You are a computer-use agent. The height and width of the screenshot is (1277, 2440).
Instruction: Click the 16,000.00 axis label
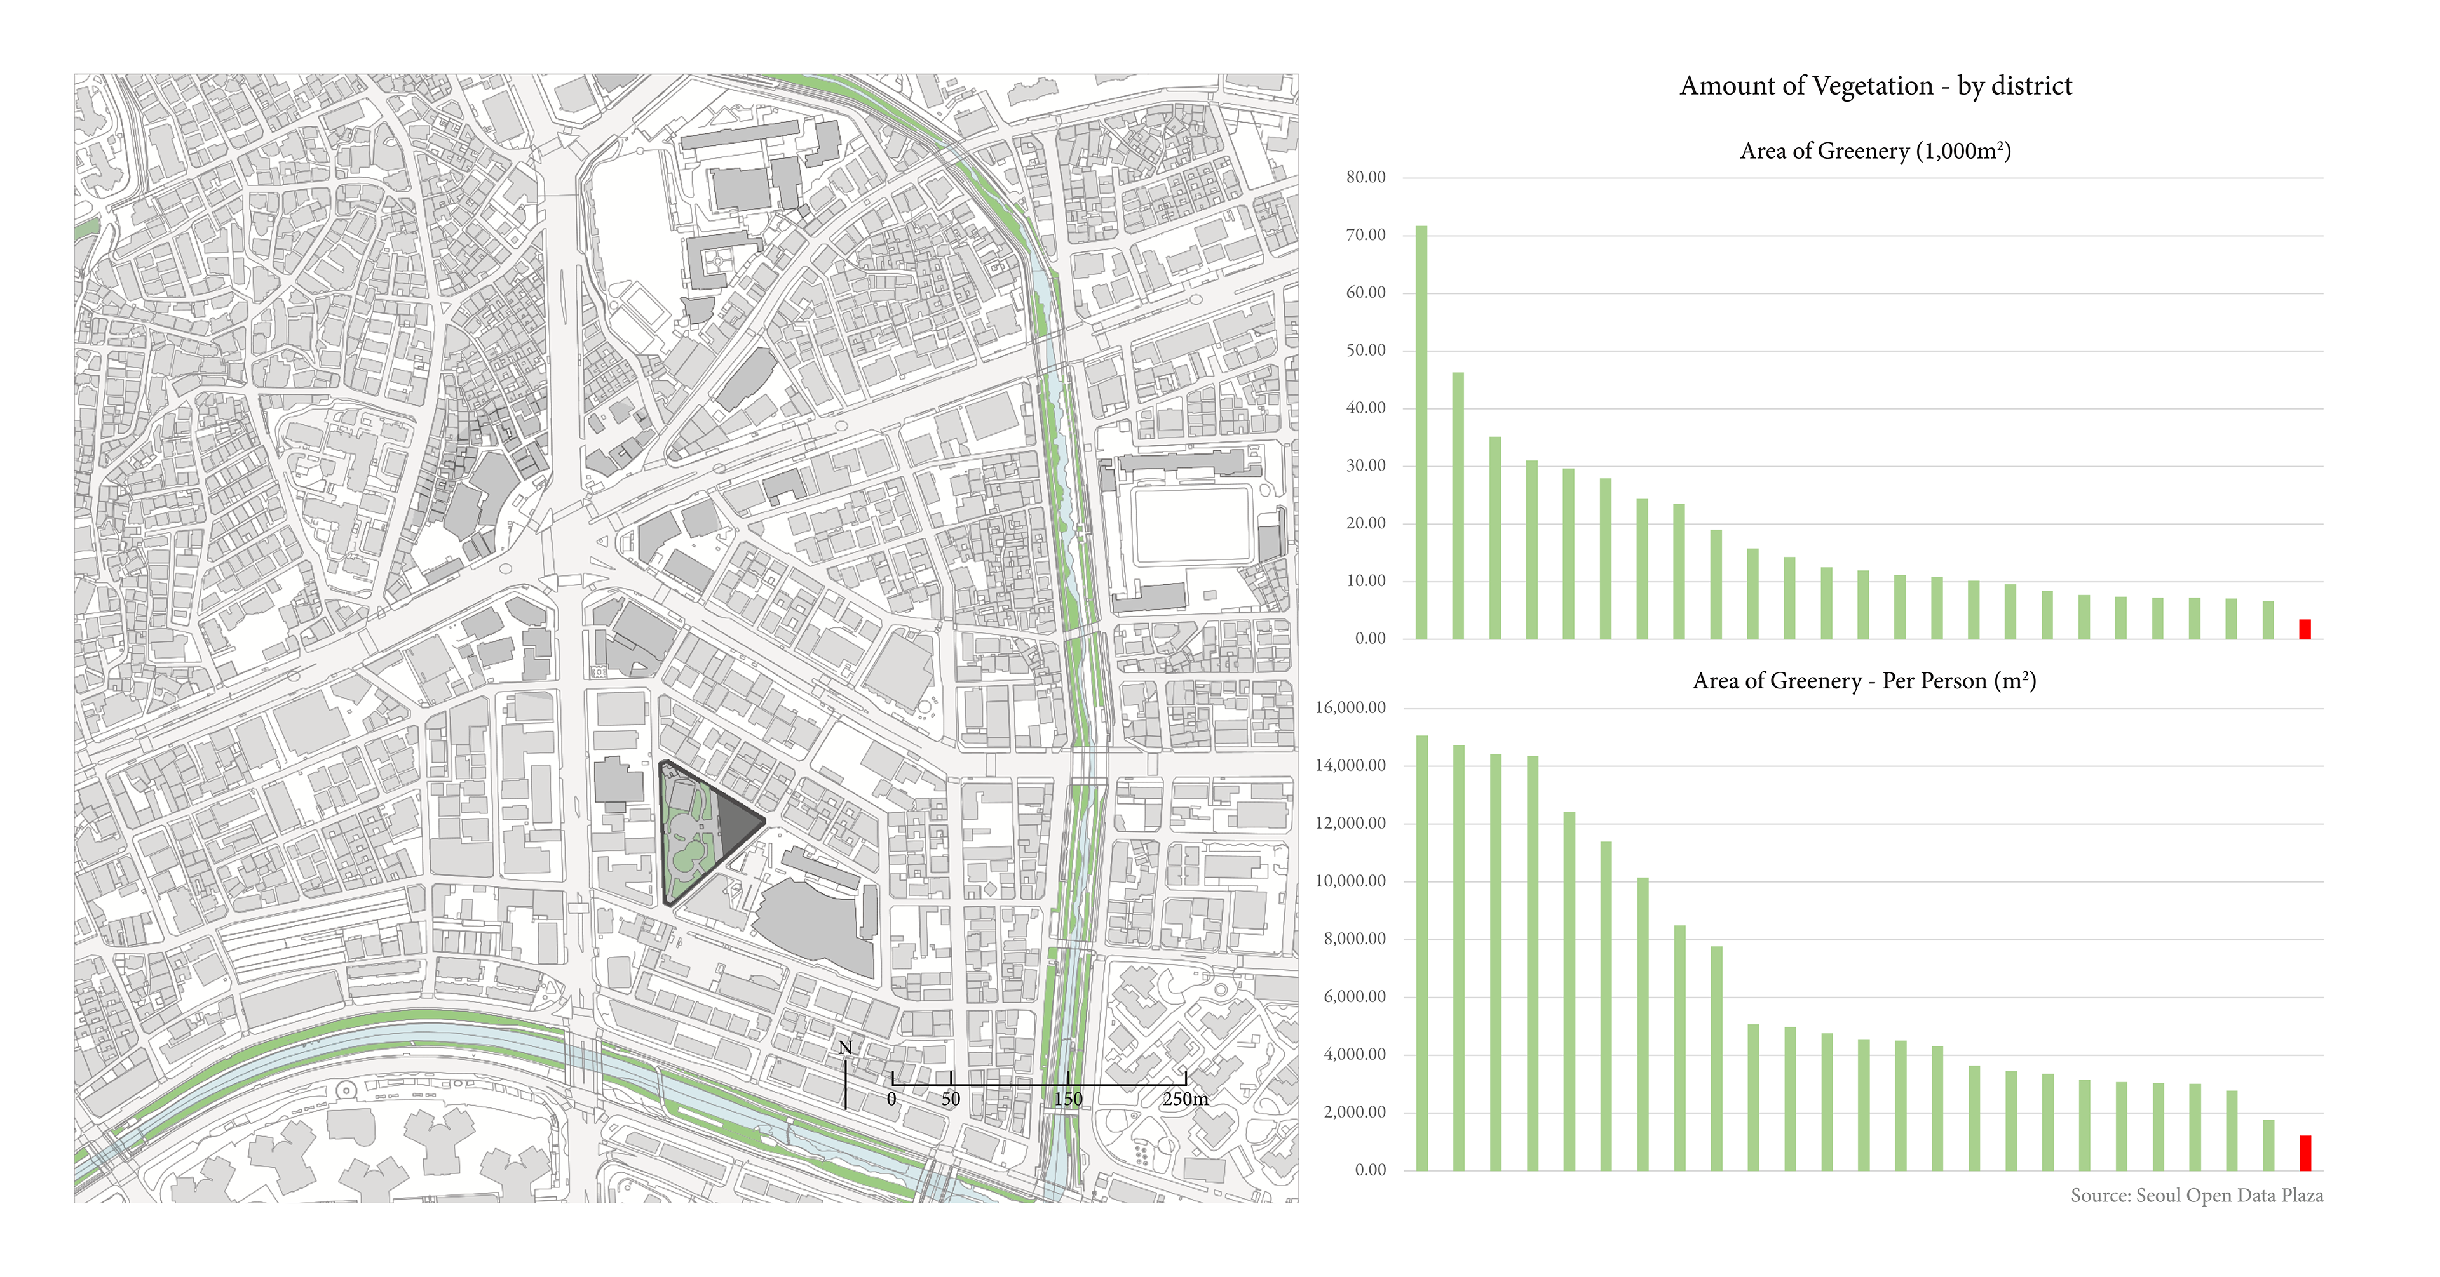click(x=1350, y=707)
